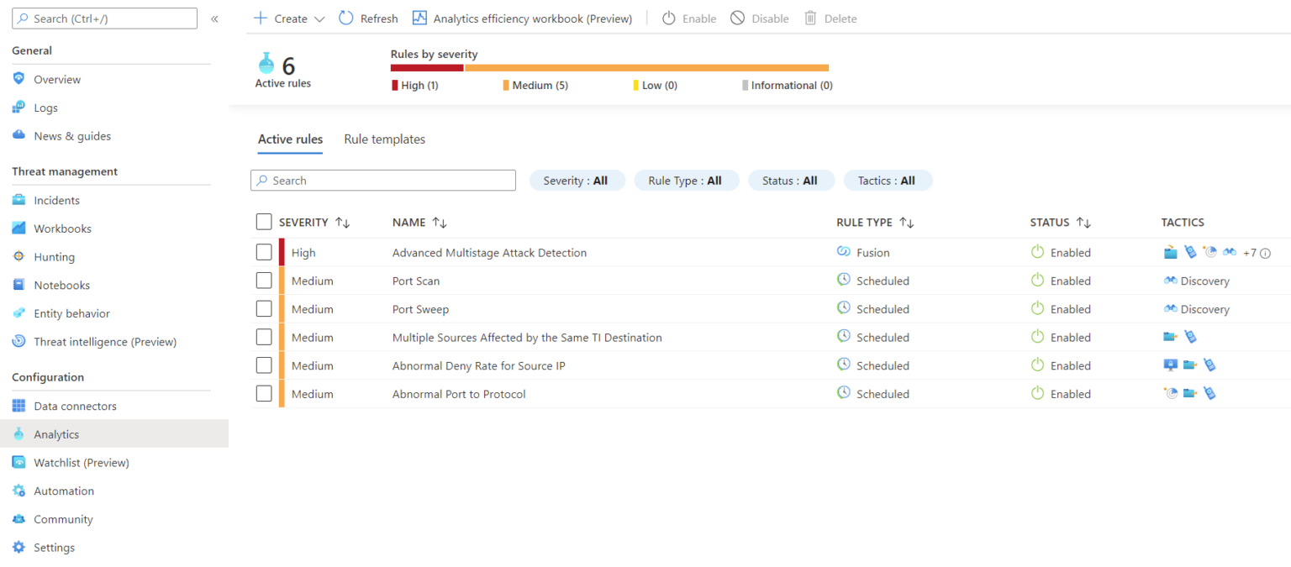
Task: Open the Entity behavior page
Action: pos(71,312)
